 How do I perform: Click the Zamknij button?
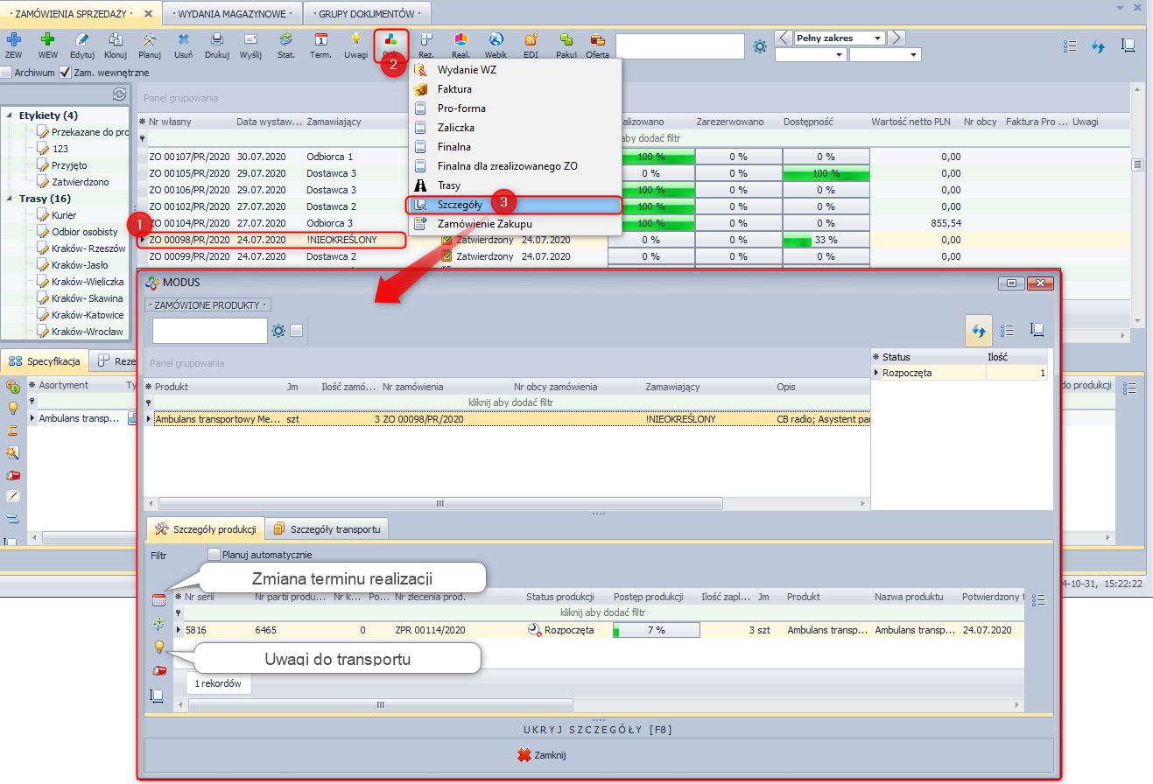click(543, 755)
